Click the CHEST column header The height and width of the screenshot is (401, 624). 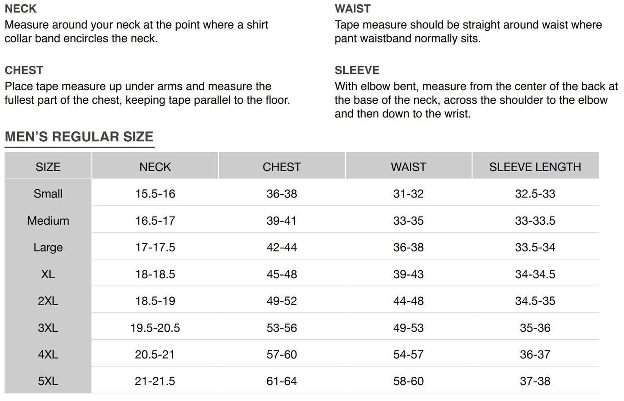[282, 167]
